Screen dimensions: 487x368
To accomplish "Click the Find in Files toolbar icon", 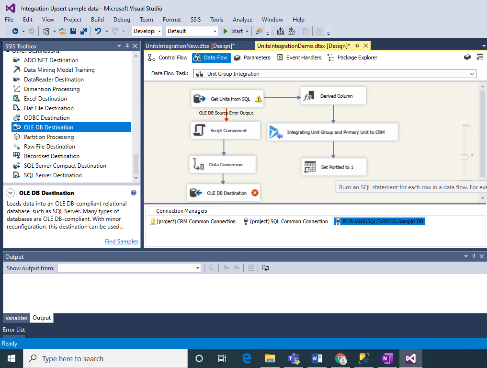I will click(259, 31).
